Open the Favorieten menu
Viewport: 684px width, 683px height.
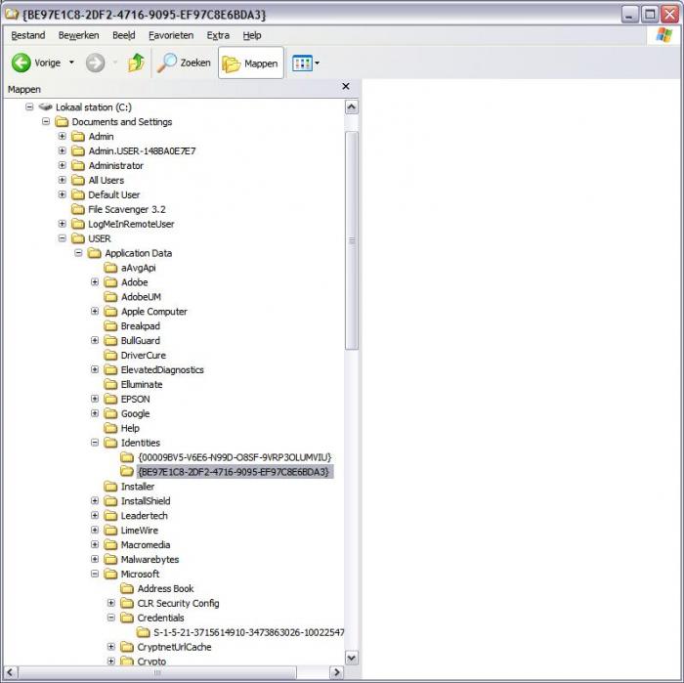[171, 35]
